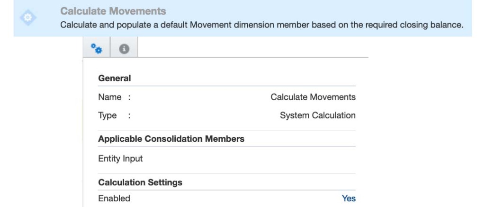This screenshot has height=207, width=485.
Task: Select the Entity Input consolidation member
Action: coord(120,158)
